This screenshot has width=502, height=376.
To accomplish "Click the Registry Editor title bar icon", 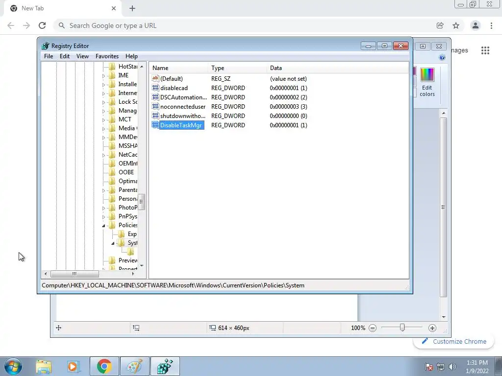I will [46, 46].
